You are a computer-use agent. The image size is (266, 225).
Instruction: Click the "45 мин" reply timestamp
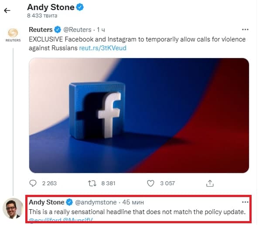point(132,202)
